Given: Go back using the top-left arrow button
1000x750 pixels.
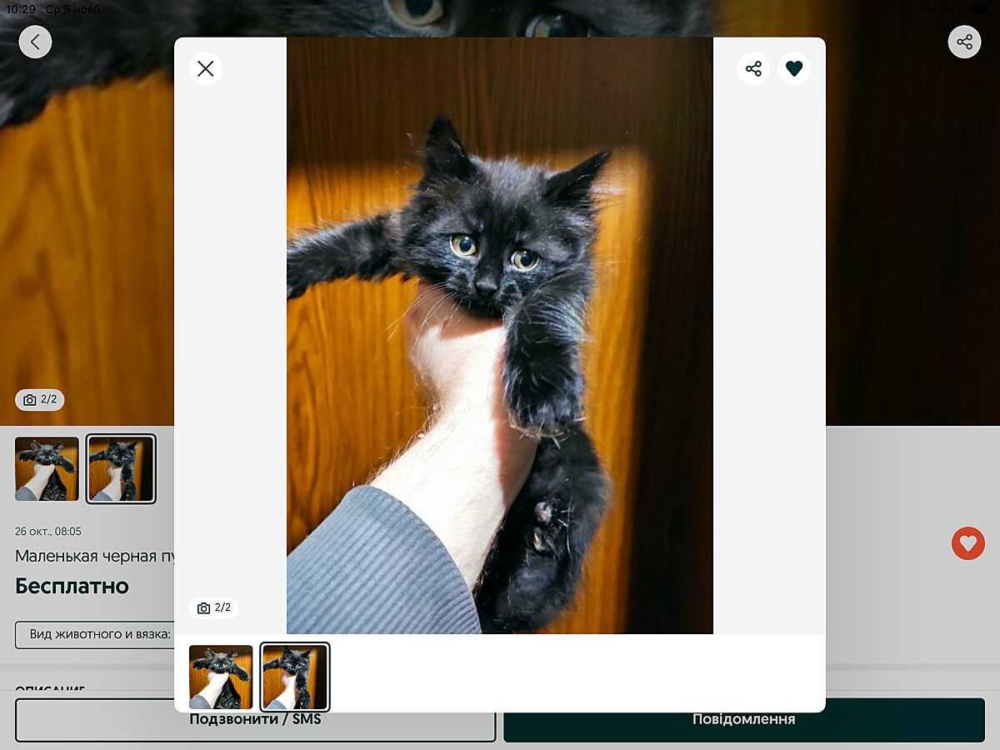Looking at the screenshot, I should click(x=35, y=42).
